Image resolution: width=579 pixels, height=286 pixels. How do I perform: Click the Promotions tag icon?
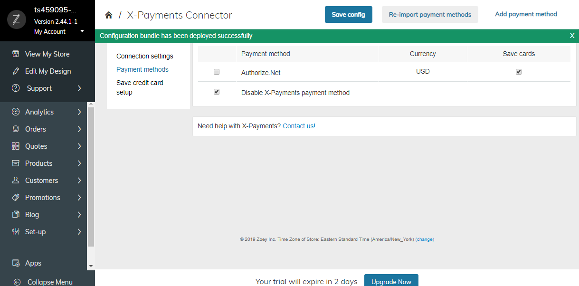coord(16,198)
